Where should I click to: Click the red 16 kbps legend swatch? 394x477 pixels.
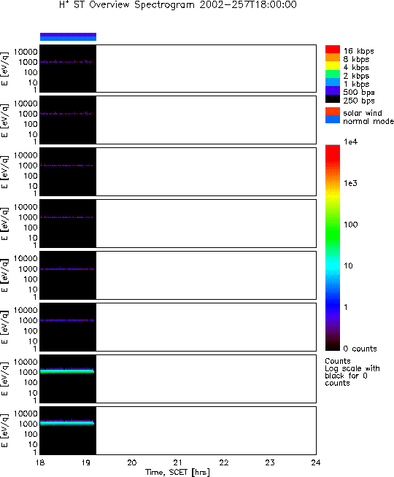tap(333, 50)
